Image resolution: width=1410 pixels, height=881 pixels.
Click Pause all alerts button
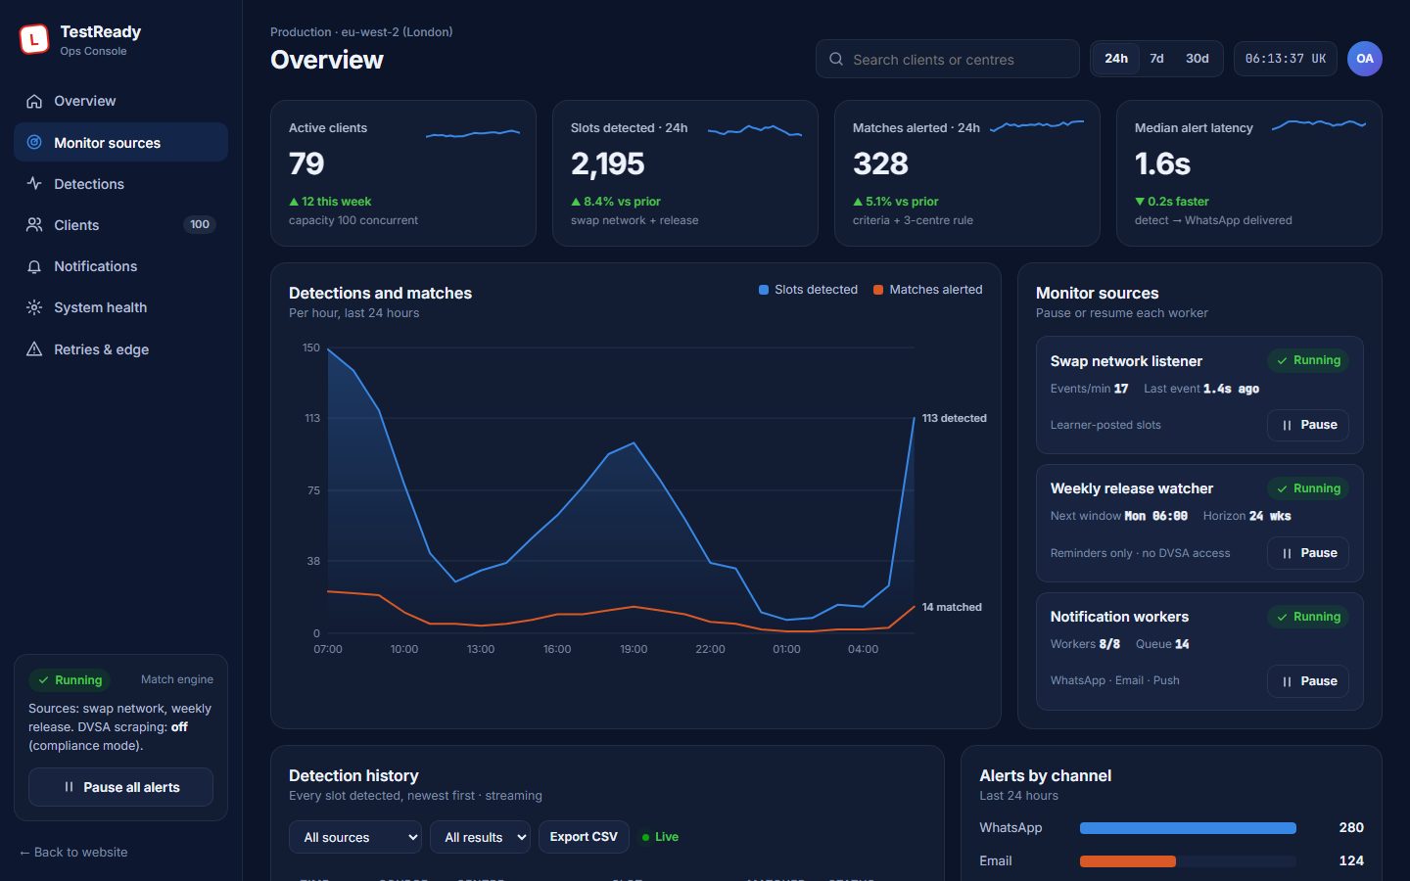coord(120,787)
